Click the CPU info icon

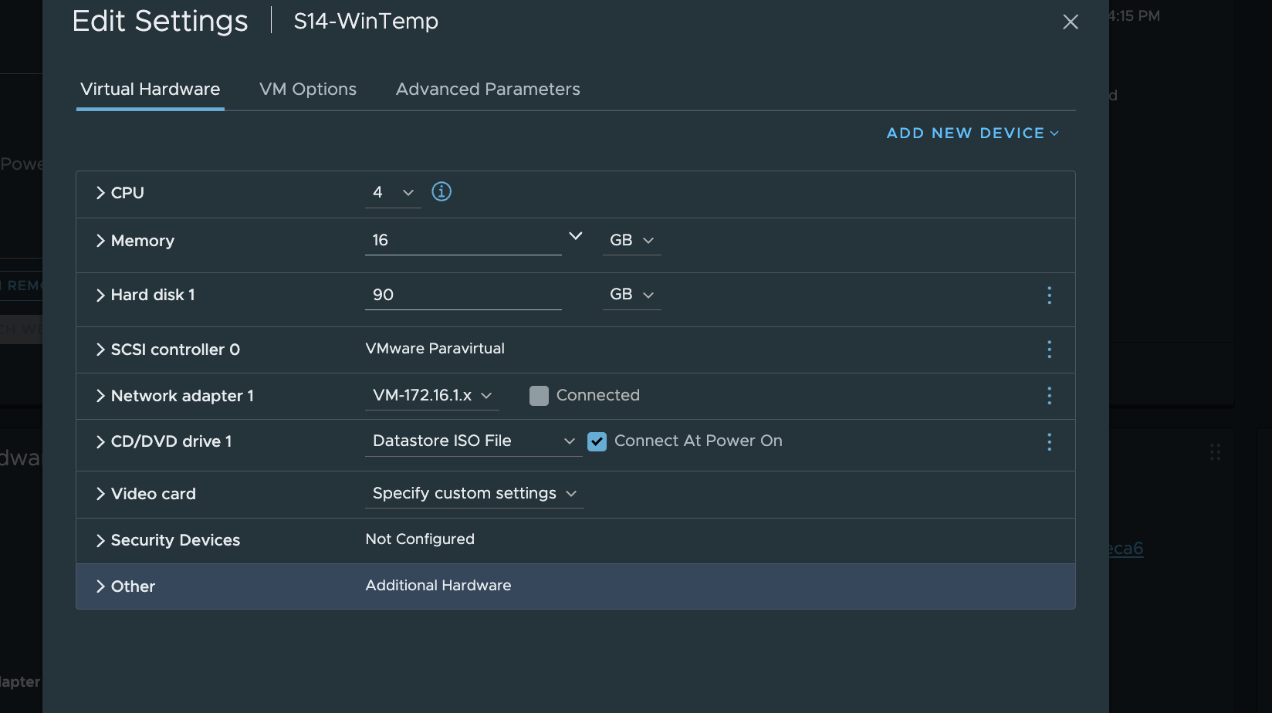[x=441, y=191]
